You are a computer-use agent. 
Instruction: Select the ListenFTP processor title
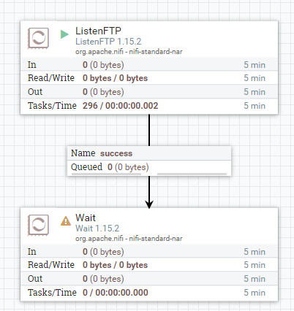98,31
